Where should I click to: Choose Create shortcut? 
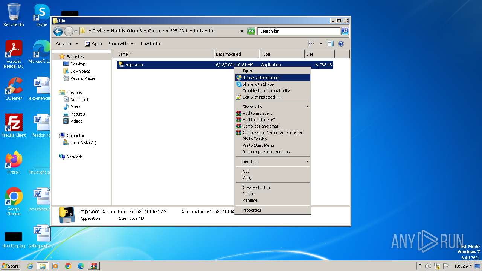coord(273,187)
